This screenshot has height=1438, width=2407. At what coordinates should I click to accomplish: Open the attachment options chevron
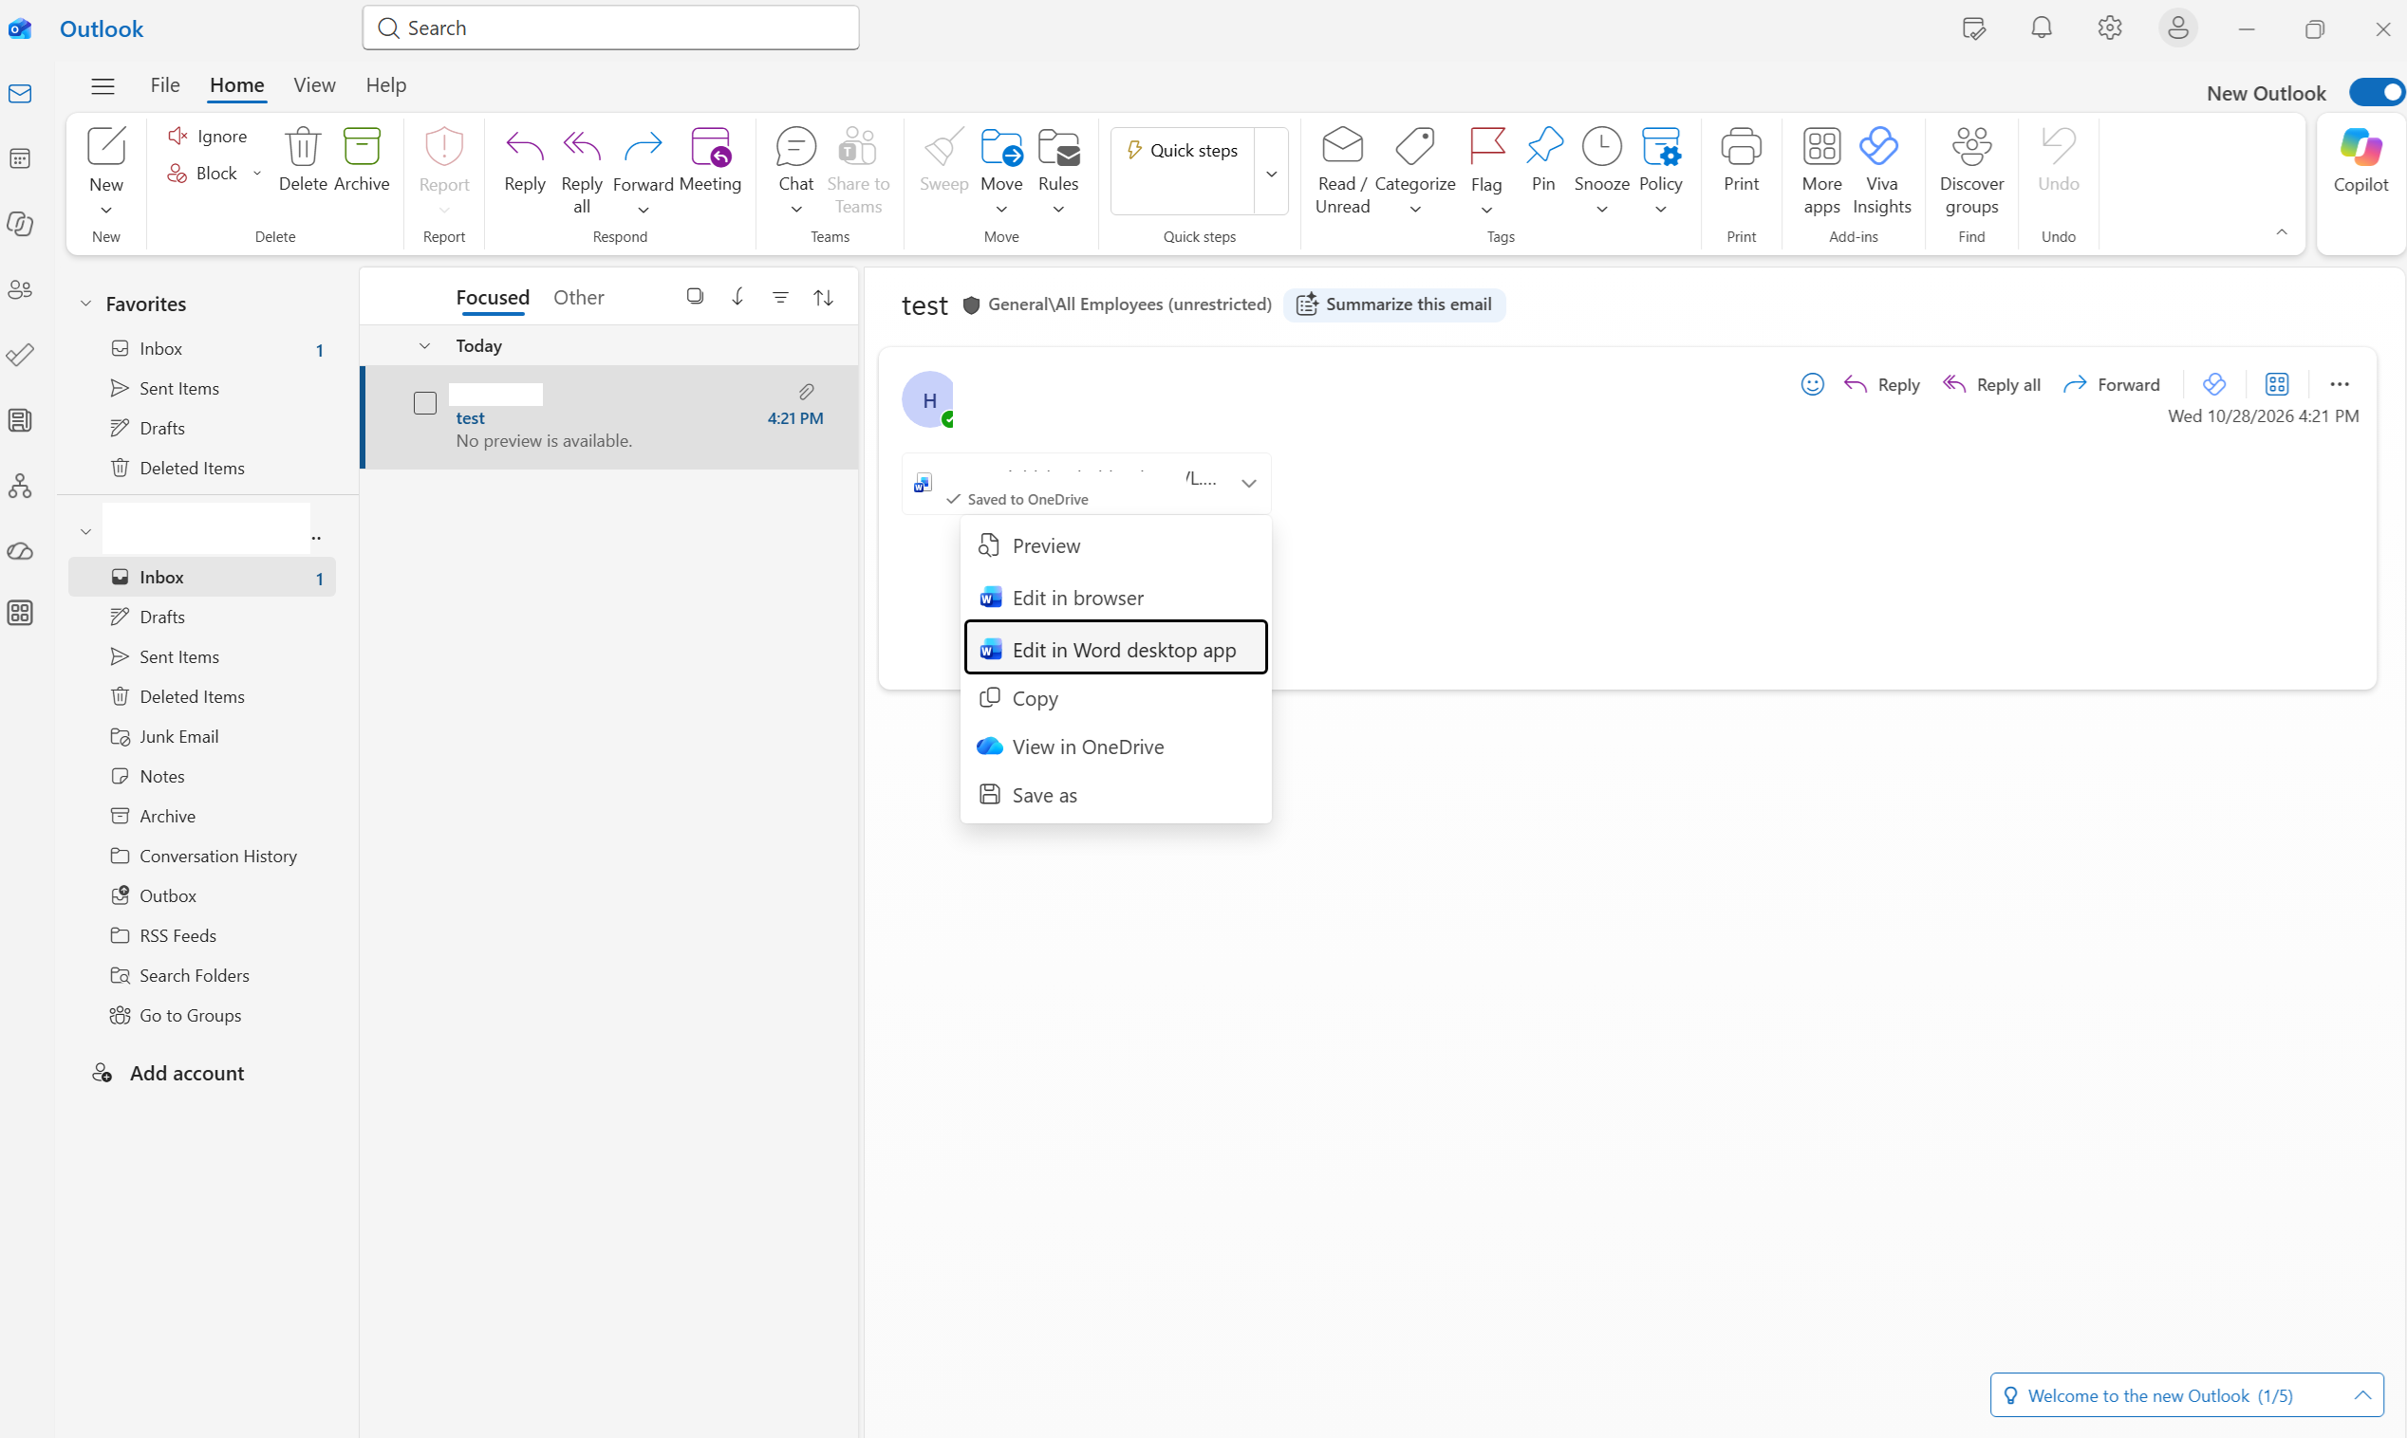point(1248,484)
